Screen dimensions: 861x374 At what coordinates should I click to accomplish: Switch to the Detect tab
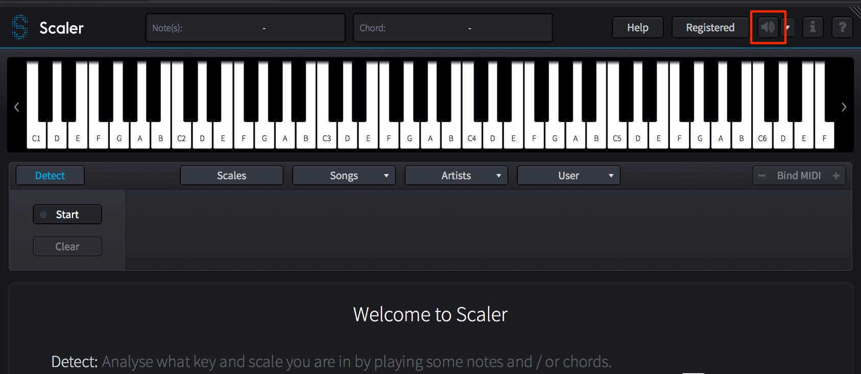(50, 175)
